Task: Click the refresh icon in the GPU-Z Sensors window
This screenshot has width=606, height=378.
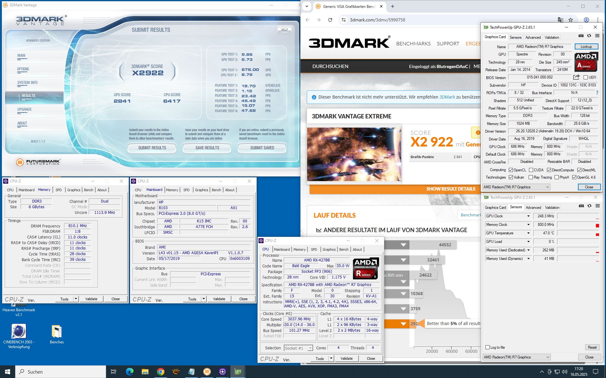Action: pos(589,206)
